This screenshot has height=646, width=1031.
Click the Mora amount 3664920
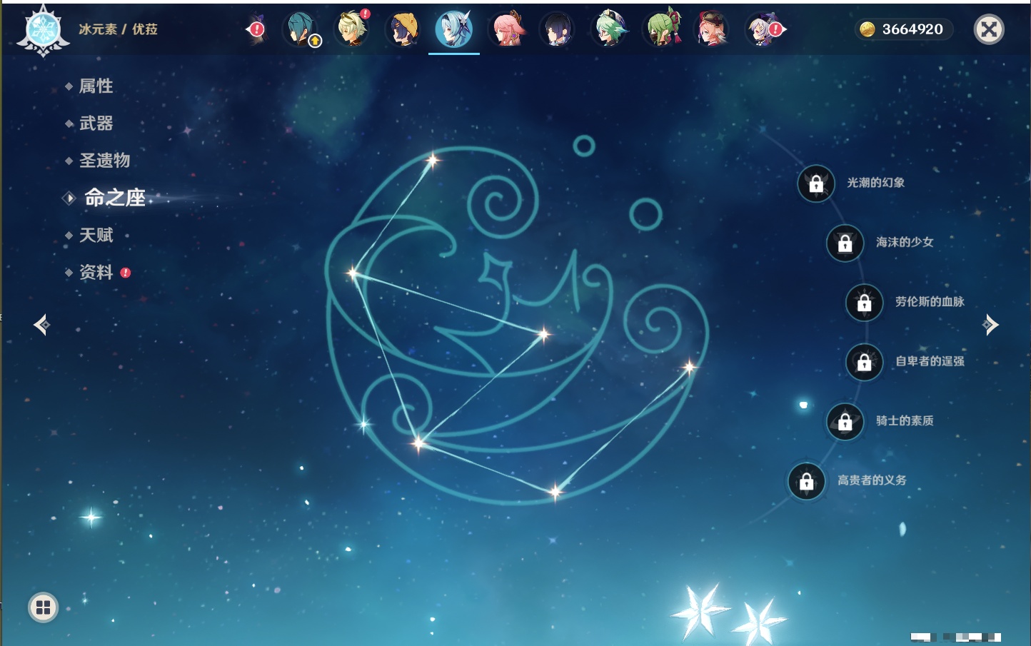tap(912, 29)
